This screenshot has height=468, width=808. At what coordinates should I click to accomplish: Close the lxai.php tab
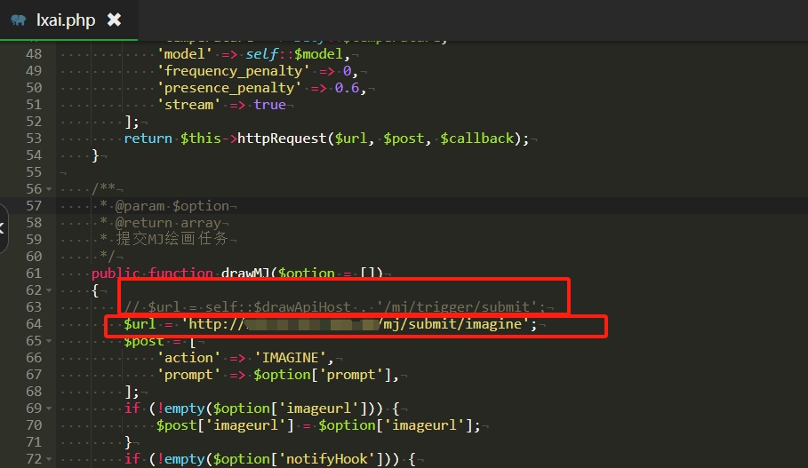(x=114, y=20)
